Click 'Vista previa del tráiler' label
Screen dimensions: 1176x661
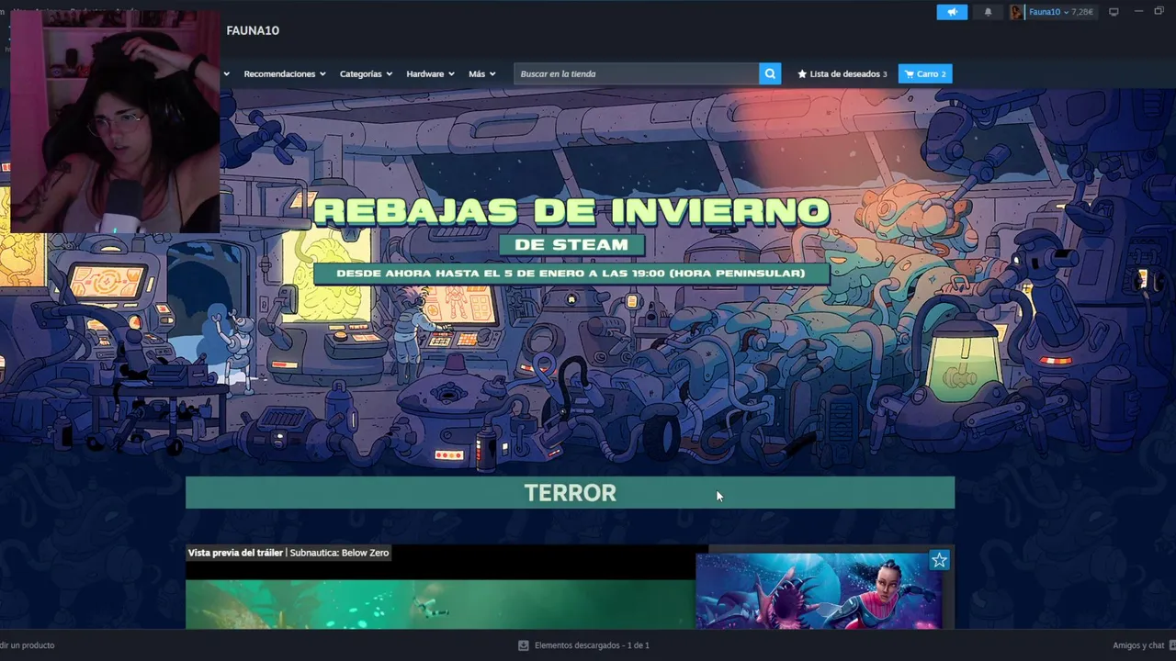point(235,553)
